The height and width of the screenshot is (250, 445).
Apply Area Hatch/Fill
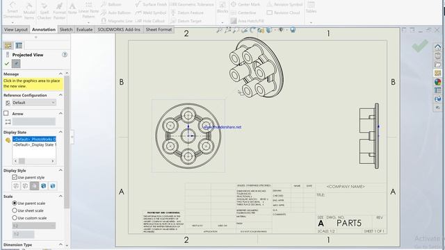point(248,21)
